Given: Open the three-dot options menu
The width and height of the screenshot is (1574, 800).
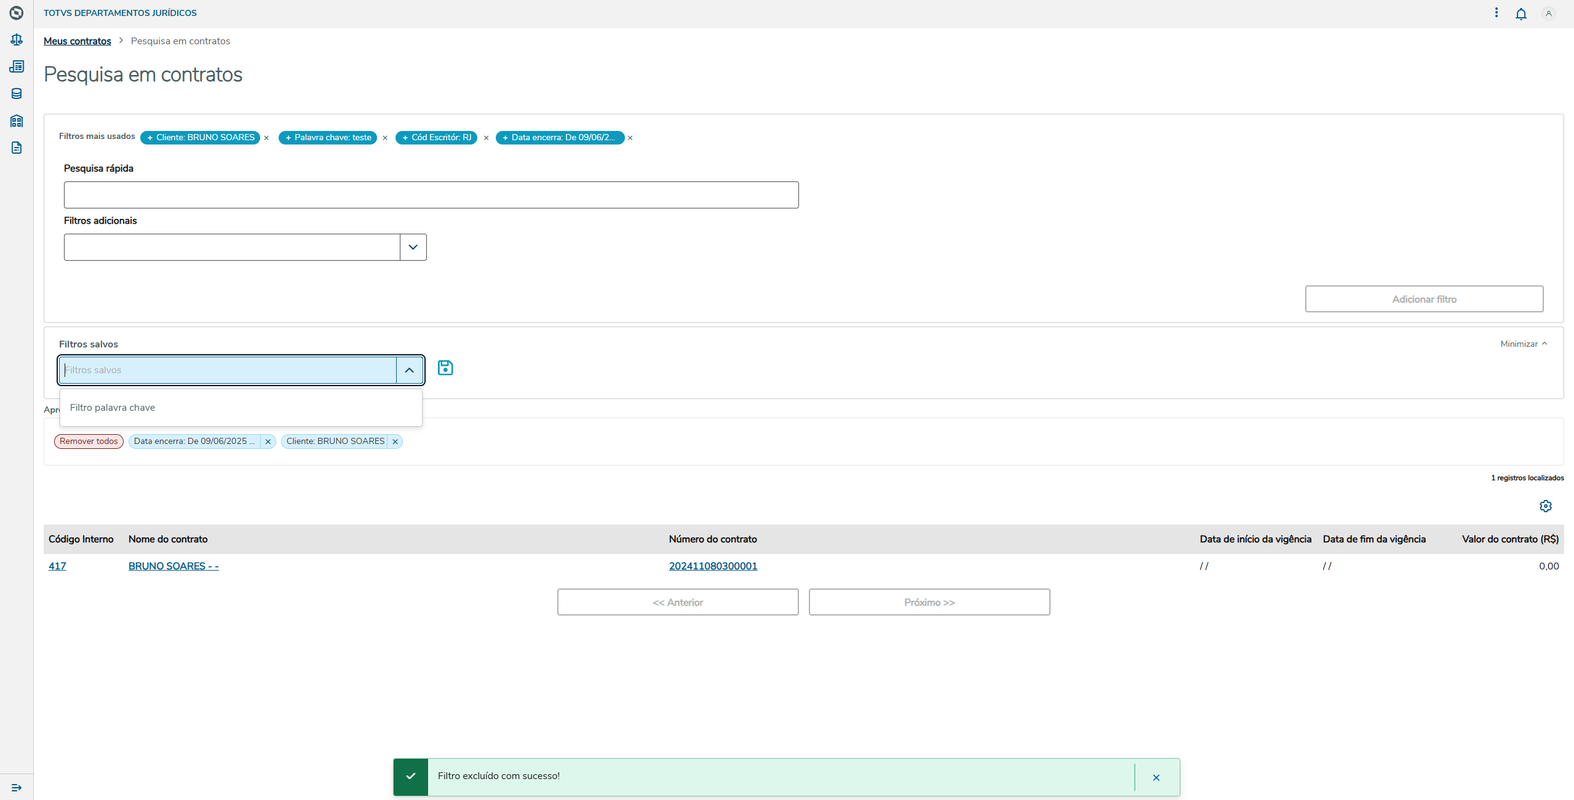Looking at the screenshot, I should pyautogui.click(x=1496, y=13).
